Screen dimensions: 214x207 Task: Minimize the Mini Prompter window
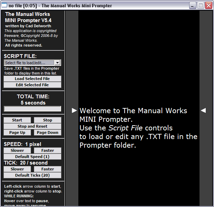click(x=193, y=6)
